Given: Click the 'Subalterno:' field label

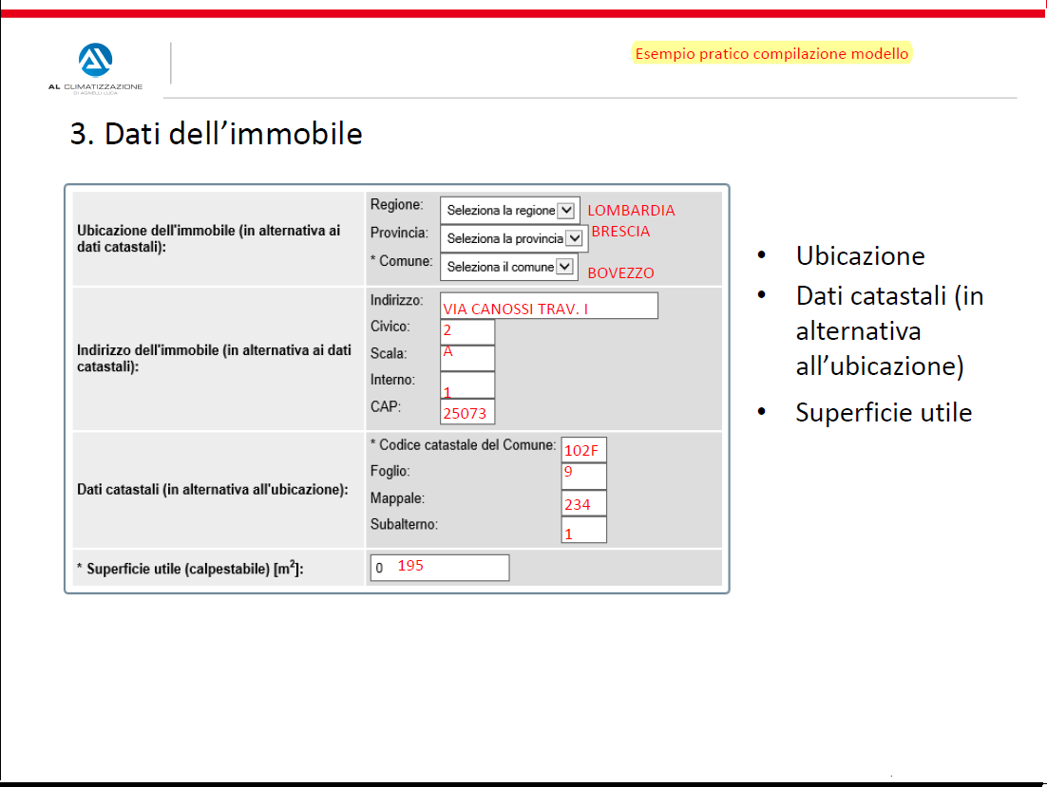Looking at the screenshot, I should [404, 524].
